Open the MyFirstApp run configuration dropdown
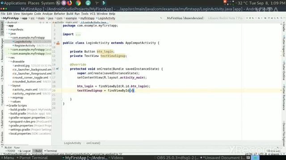This screenshot has height=160, width=286. coord(185,18)
